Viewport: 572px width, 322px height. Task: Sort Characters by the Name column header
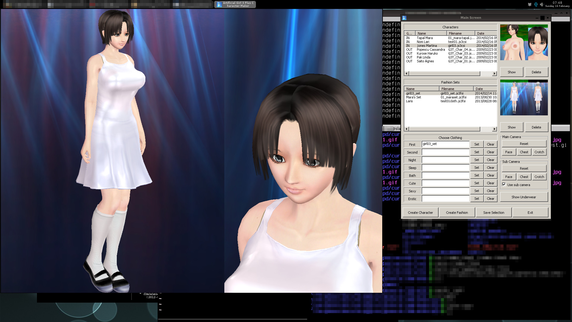431,33
